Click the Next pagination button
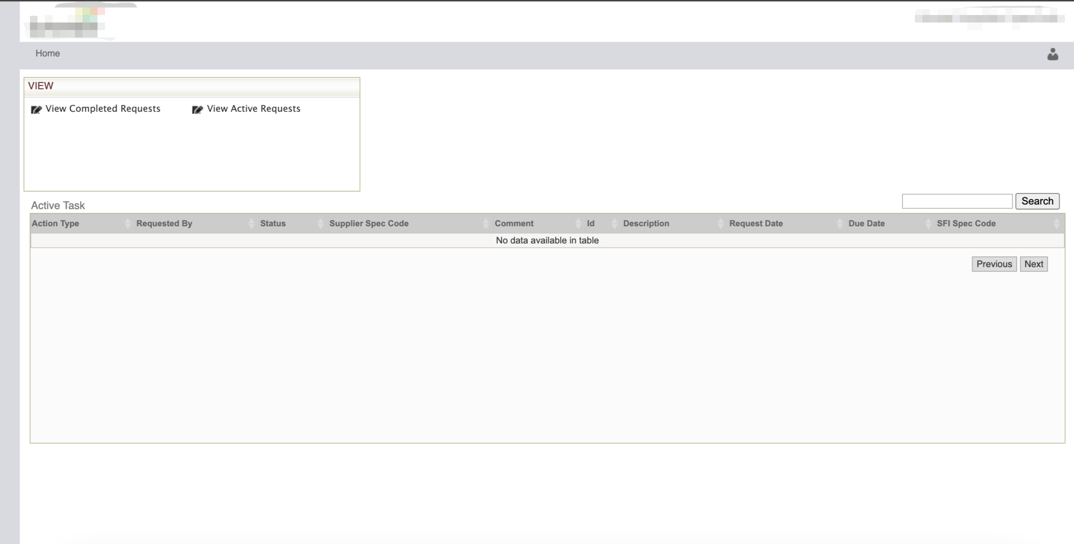This screenshot has height=544, width=1074. (x=1034, y=263)
